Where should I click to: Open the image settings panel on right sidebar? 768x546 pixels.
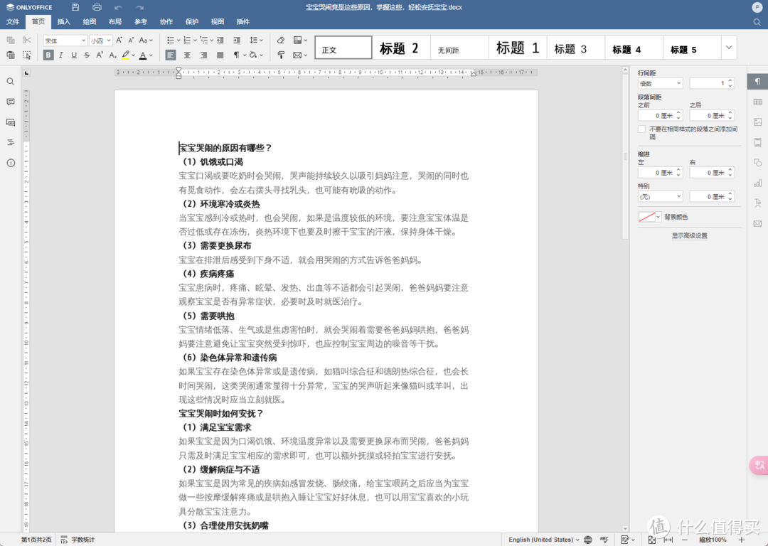pyautogui.click(x=757, y=122)
